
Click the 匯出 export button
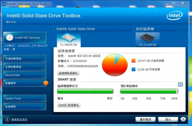coord(168,119)
